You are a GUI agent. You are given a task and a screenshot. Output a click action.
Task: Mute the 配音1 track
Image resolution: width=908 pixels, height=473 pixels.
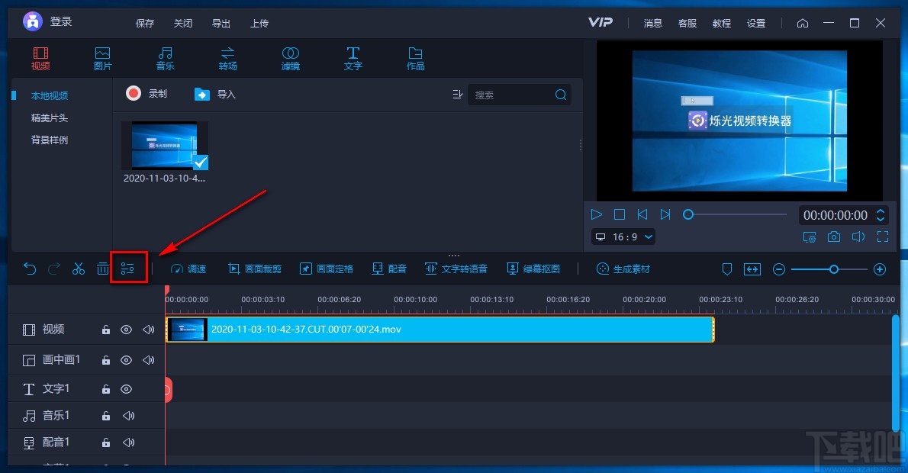(x=128, y=442)
